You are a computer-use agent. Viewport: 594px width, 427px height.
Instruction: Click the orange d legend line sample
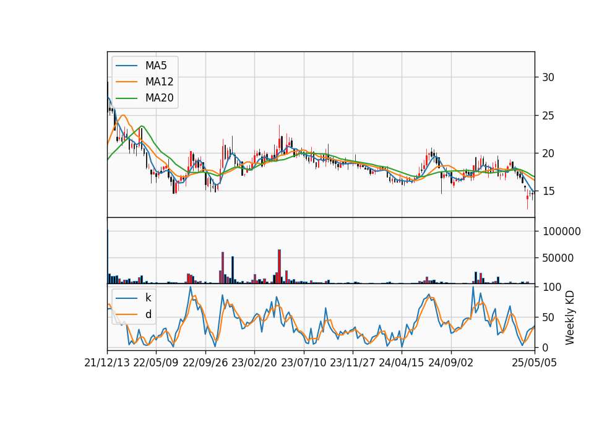[x=126, y=314]
